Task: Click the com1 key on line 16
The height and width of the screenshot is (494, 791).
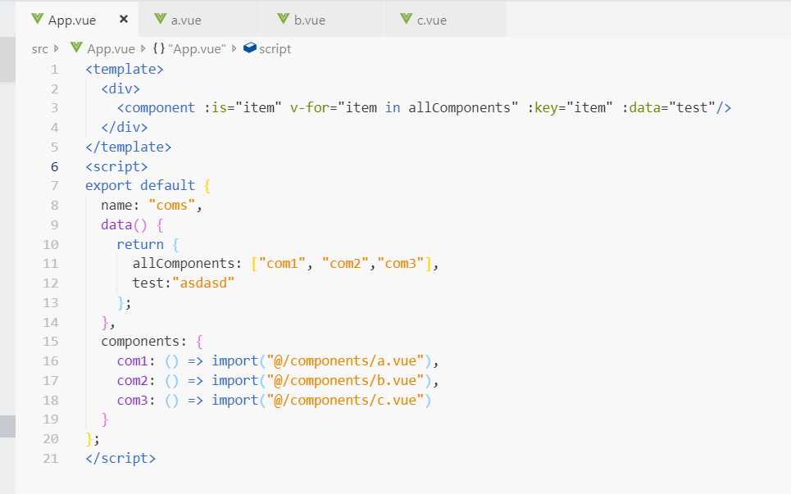Action: click(x=133, y=361)
